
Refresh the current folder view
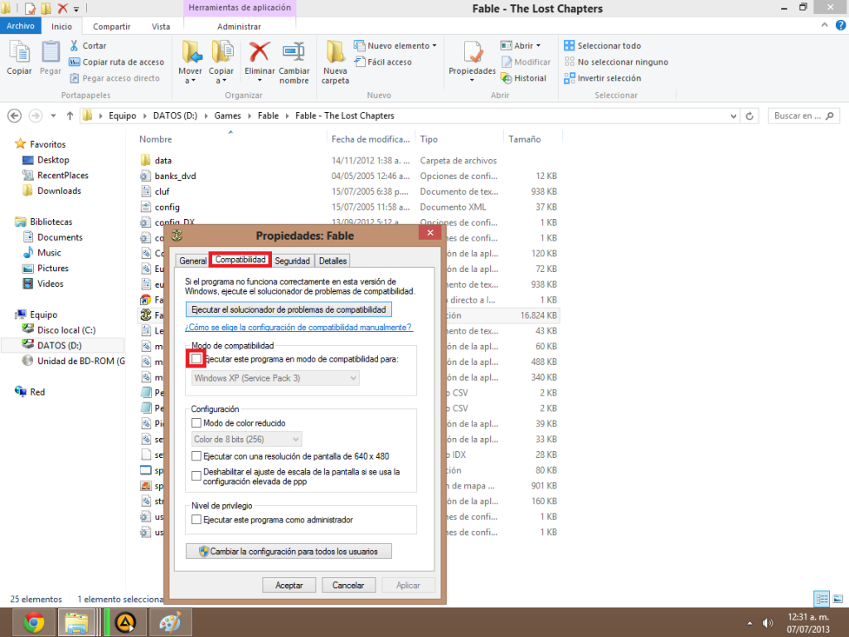[x=750, y=116]
